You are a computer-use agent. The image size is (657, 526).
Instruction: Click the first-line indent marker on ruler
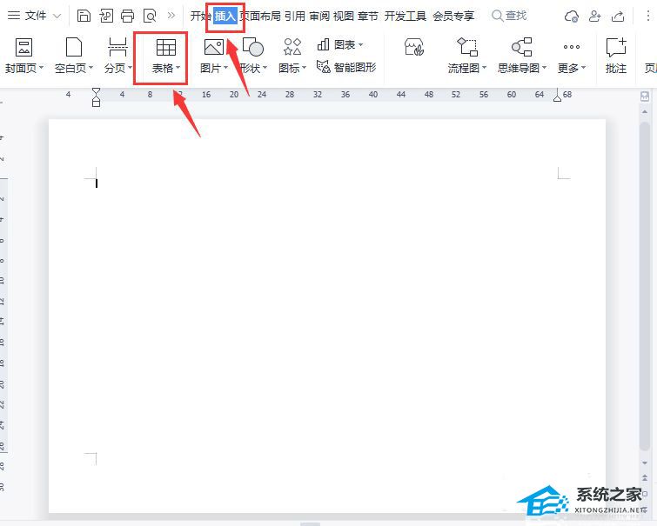[96, 91]
